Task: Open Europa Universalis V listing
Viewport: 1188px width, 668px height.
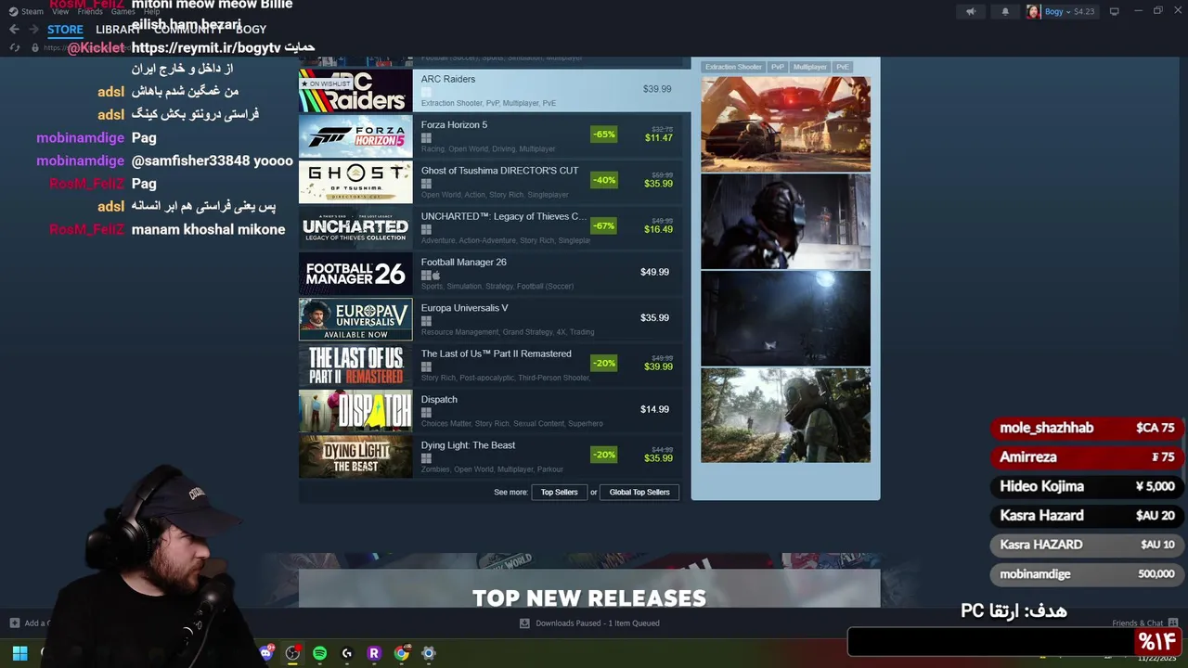Action: pos(490,319)
